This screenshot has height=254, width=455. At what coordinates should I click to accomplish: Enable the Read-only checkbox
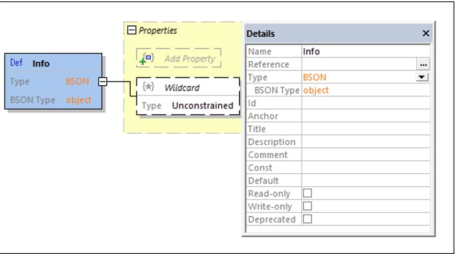point(307,193)
